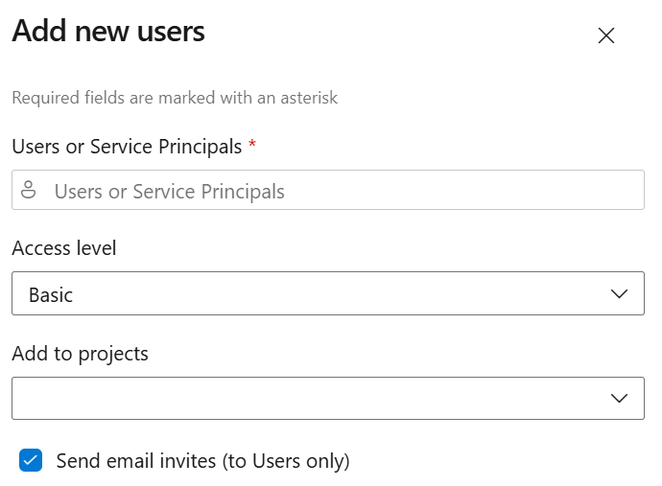Focus the Users or Service Principals input

[327, 190]
